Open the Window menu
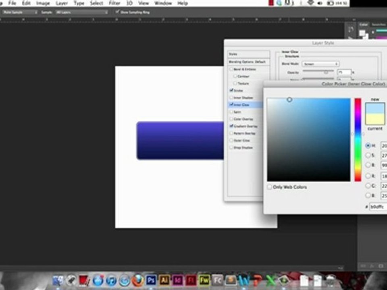387x290 pixels. [x=163, y=3]
